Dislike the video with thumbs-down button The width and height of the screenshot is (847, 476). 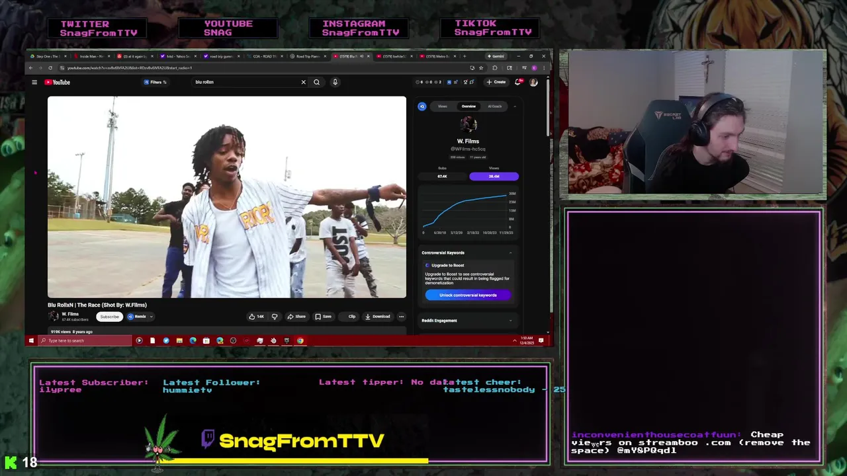coord(275,317)
